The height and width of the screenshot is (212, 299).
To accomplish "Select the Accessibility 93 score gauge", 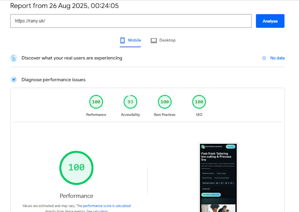I will pos(131,102).
